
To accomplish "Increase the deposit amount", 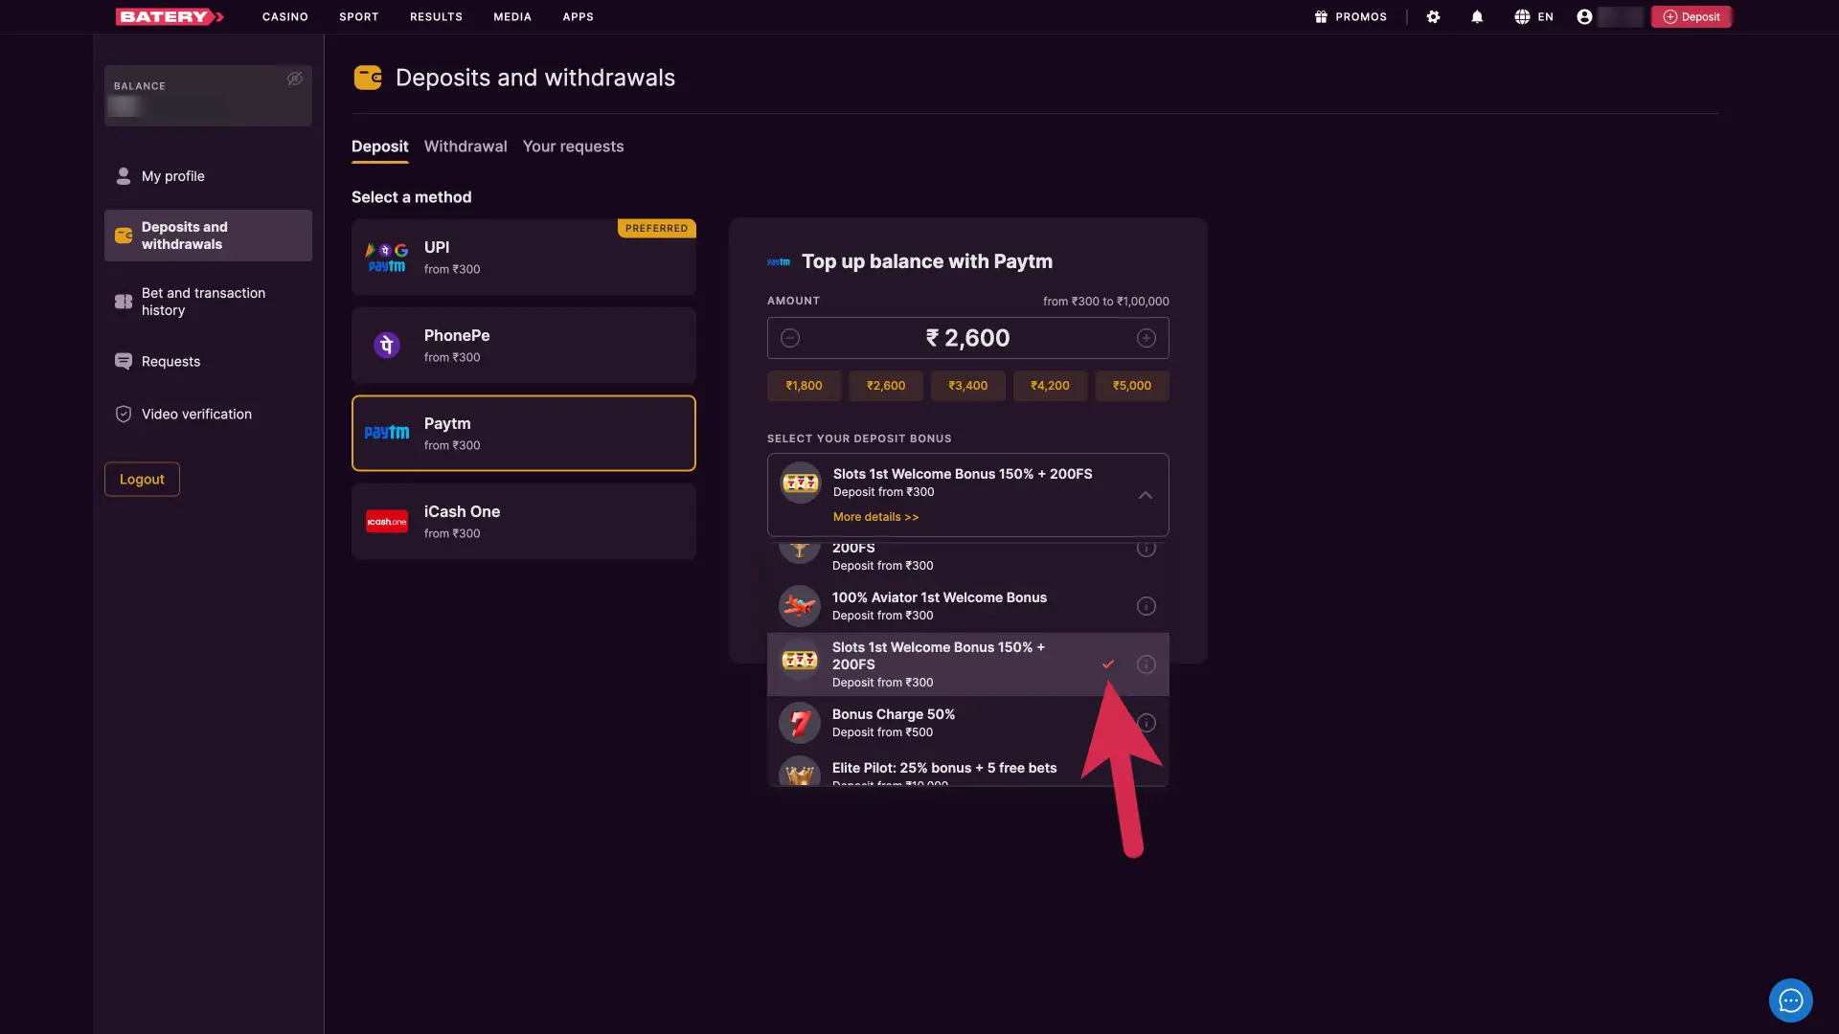I will [x=1147, y=338].
